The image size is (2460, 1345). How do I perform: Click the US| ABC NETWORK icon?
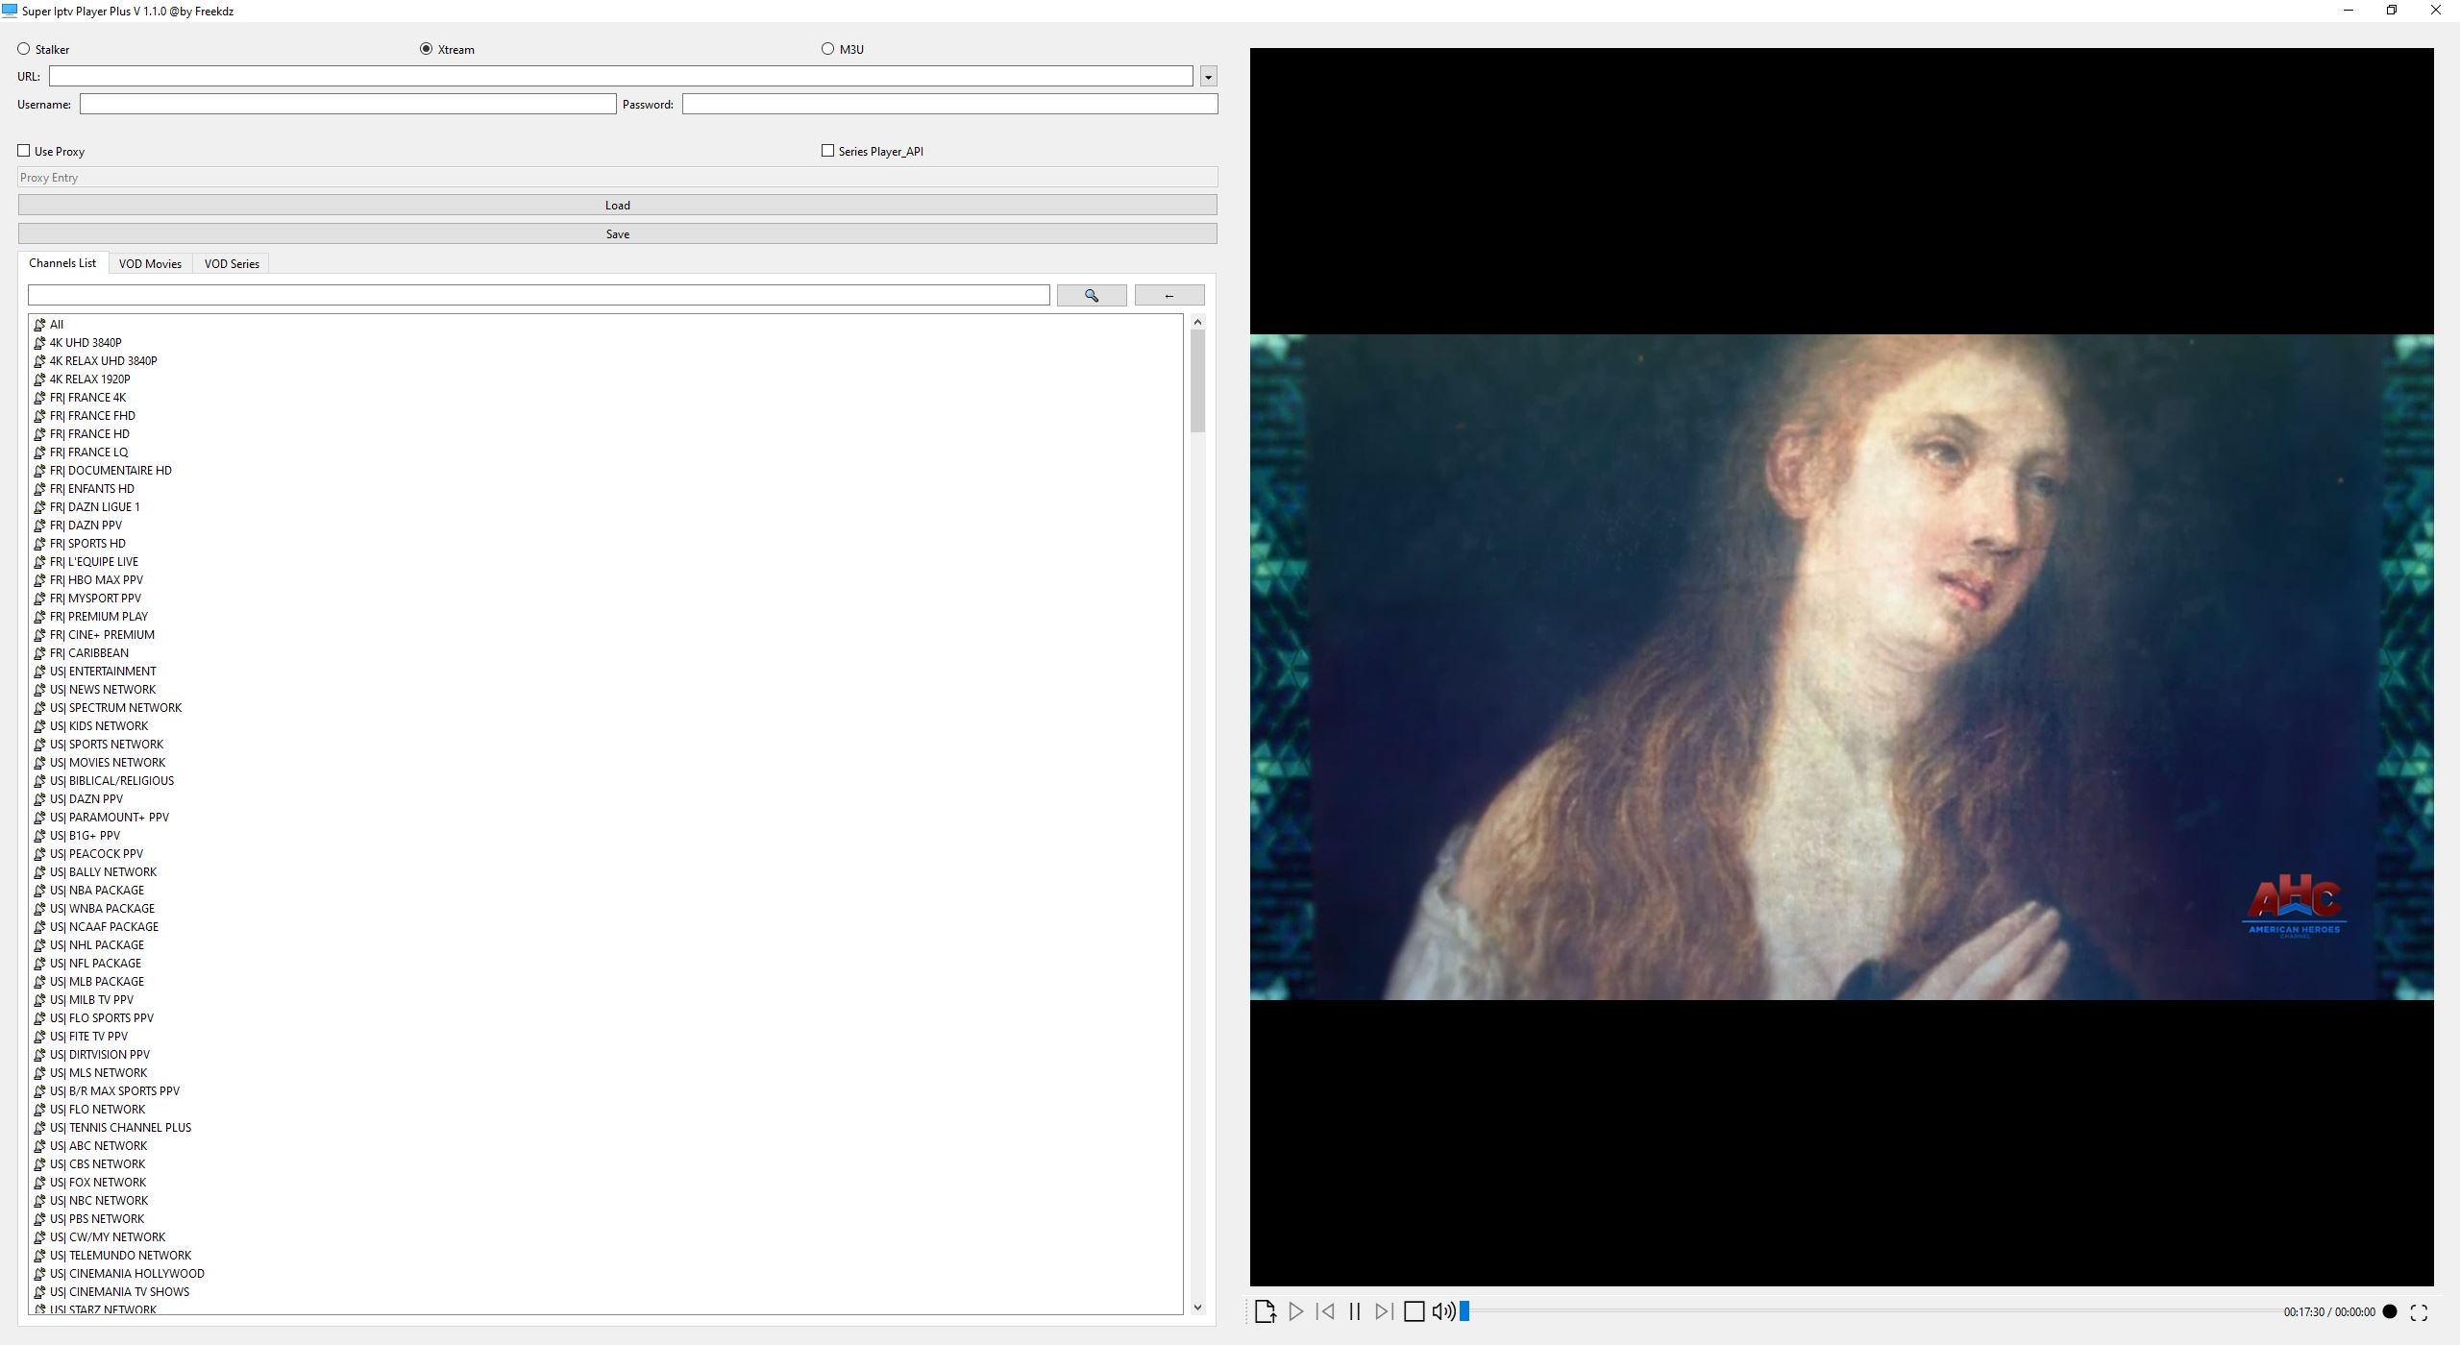point(39,1146)
